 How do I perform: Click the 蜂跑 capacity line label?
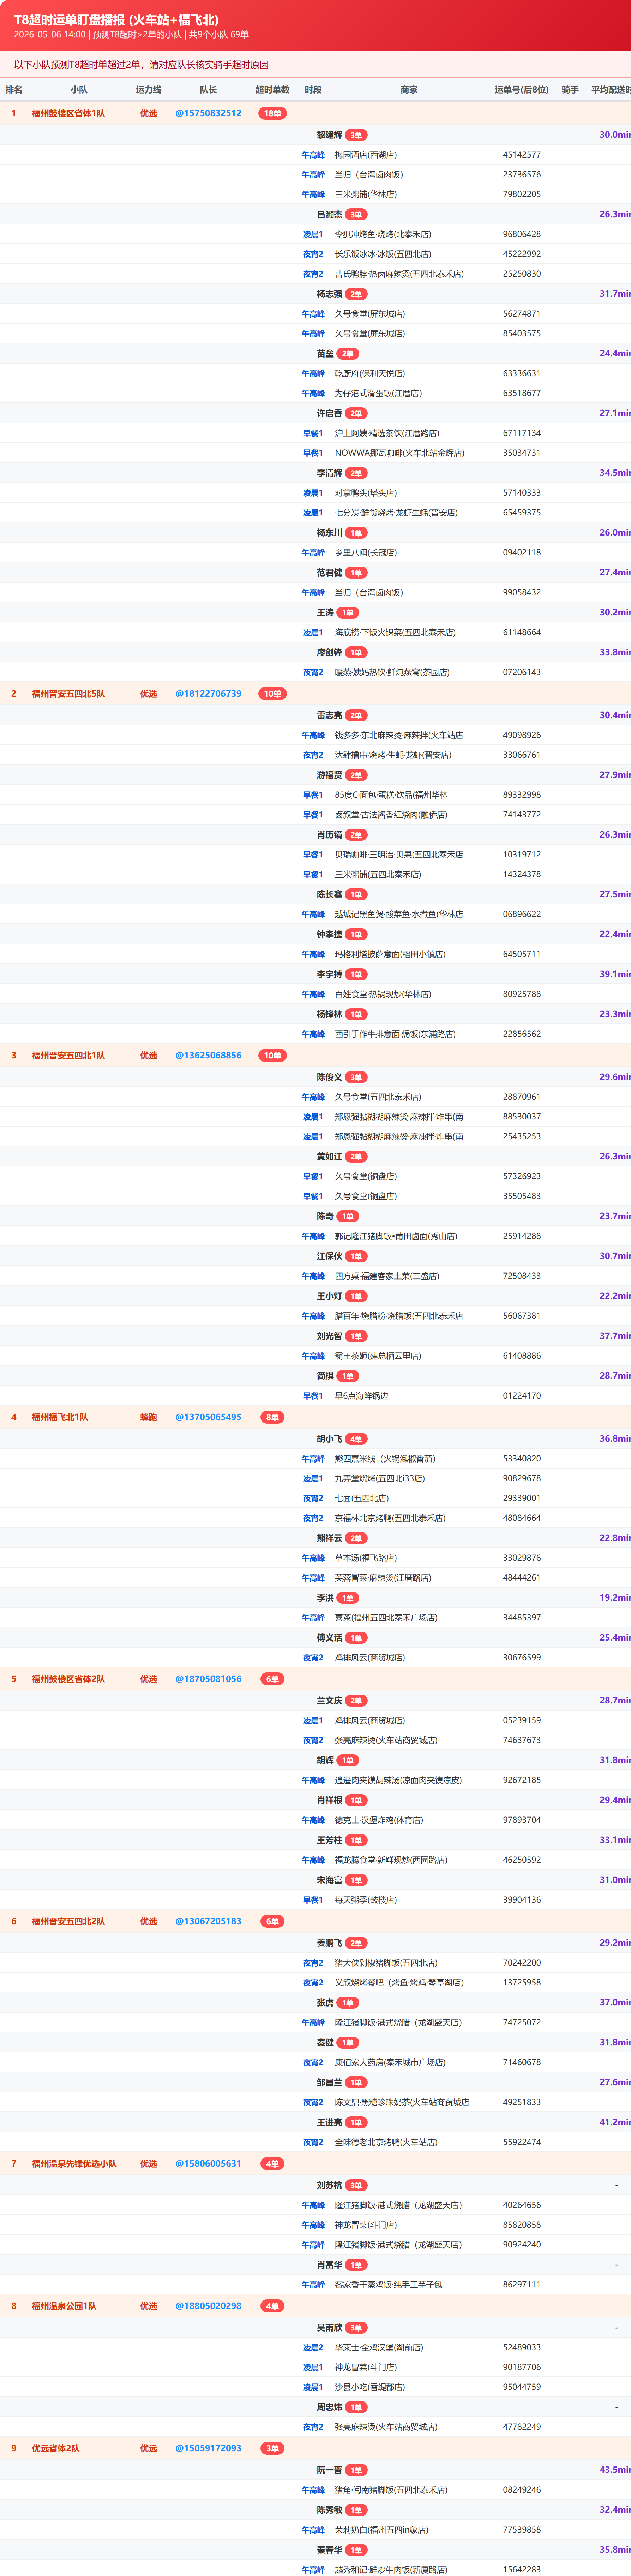pos(149,1417)
